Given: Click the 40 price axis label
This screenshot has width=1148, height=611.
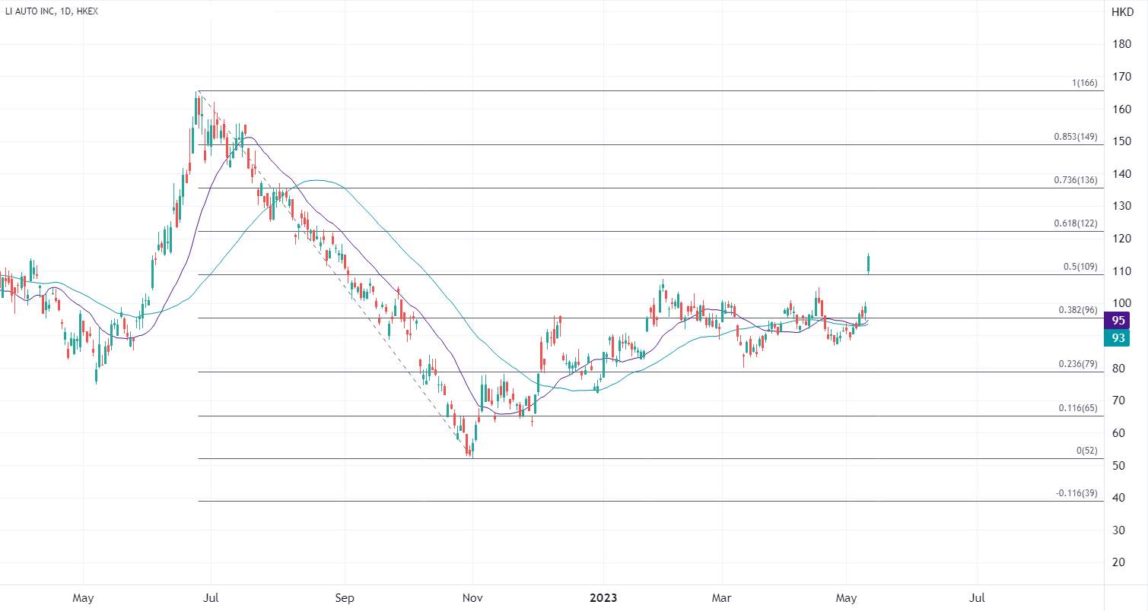Looking at the screenshot, I should [x=1118, y=498].
